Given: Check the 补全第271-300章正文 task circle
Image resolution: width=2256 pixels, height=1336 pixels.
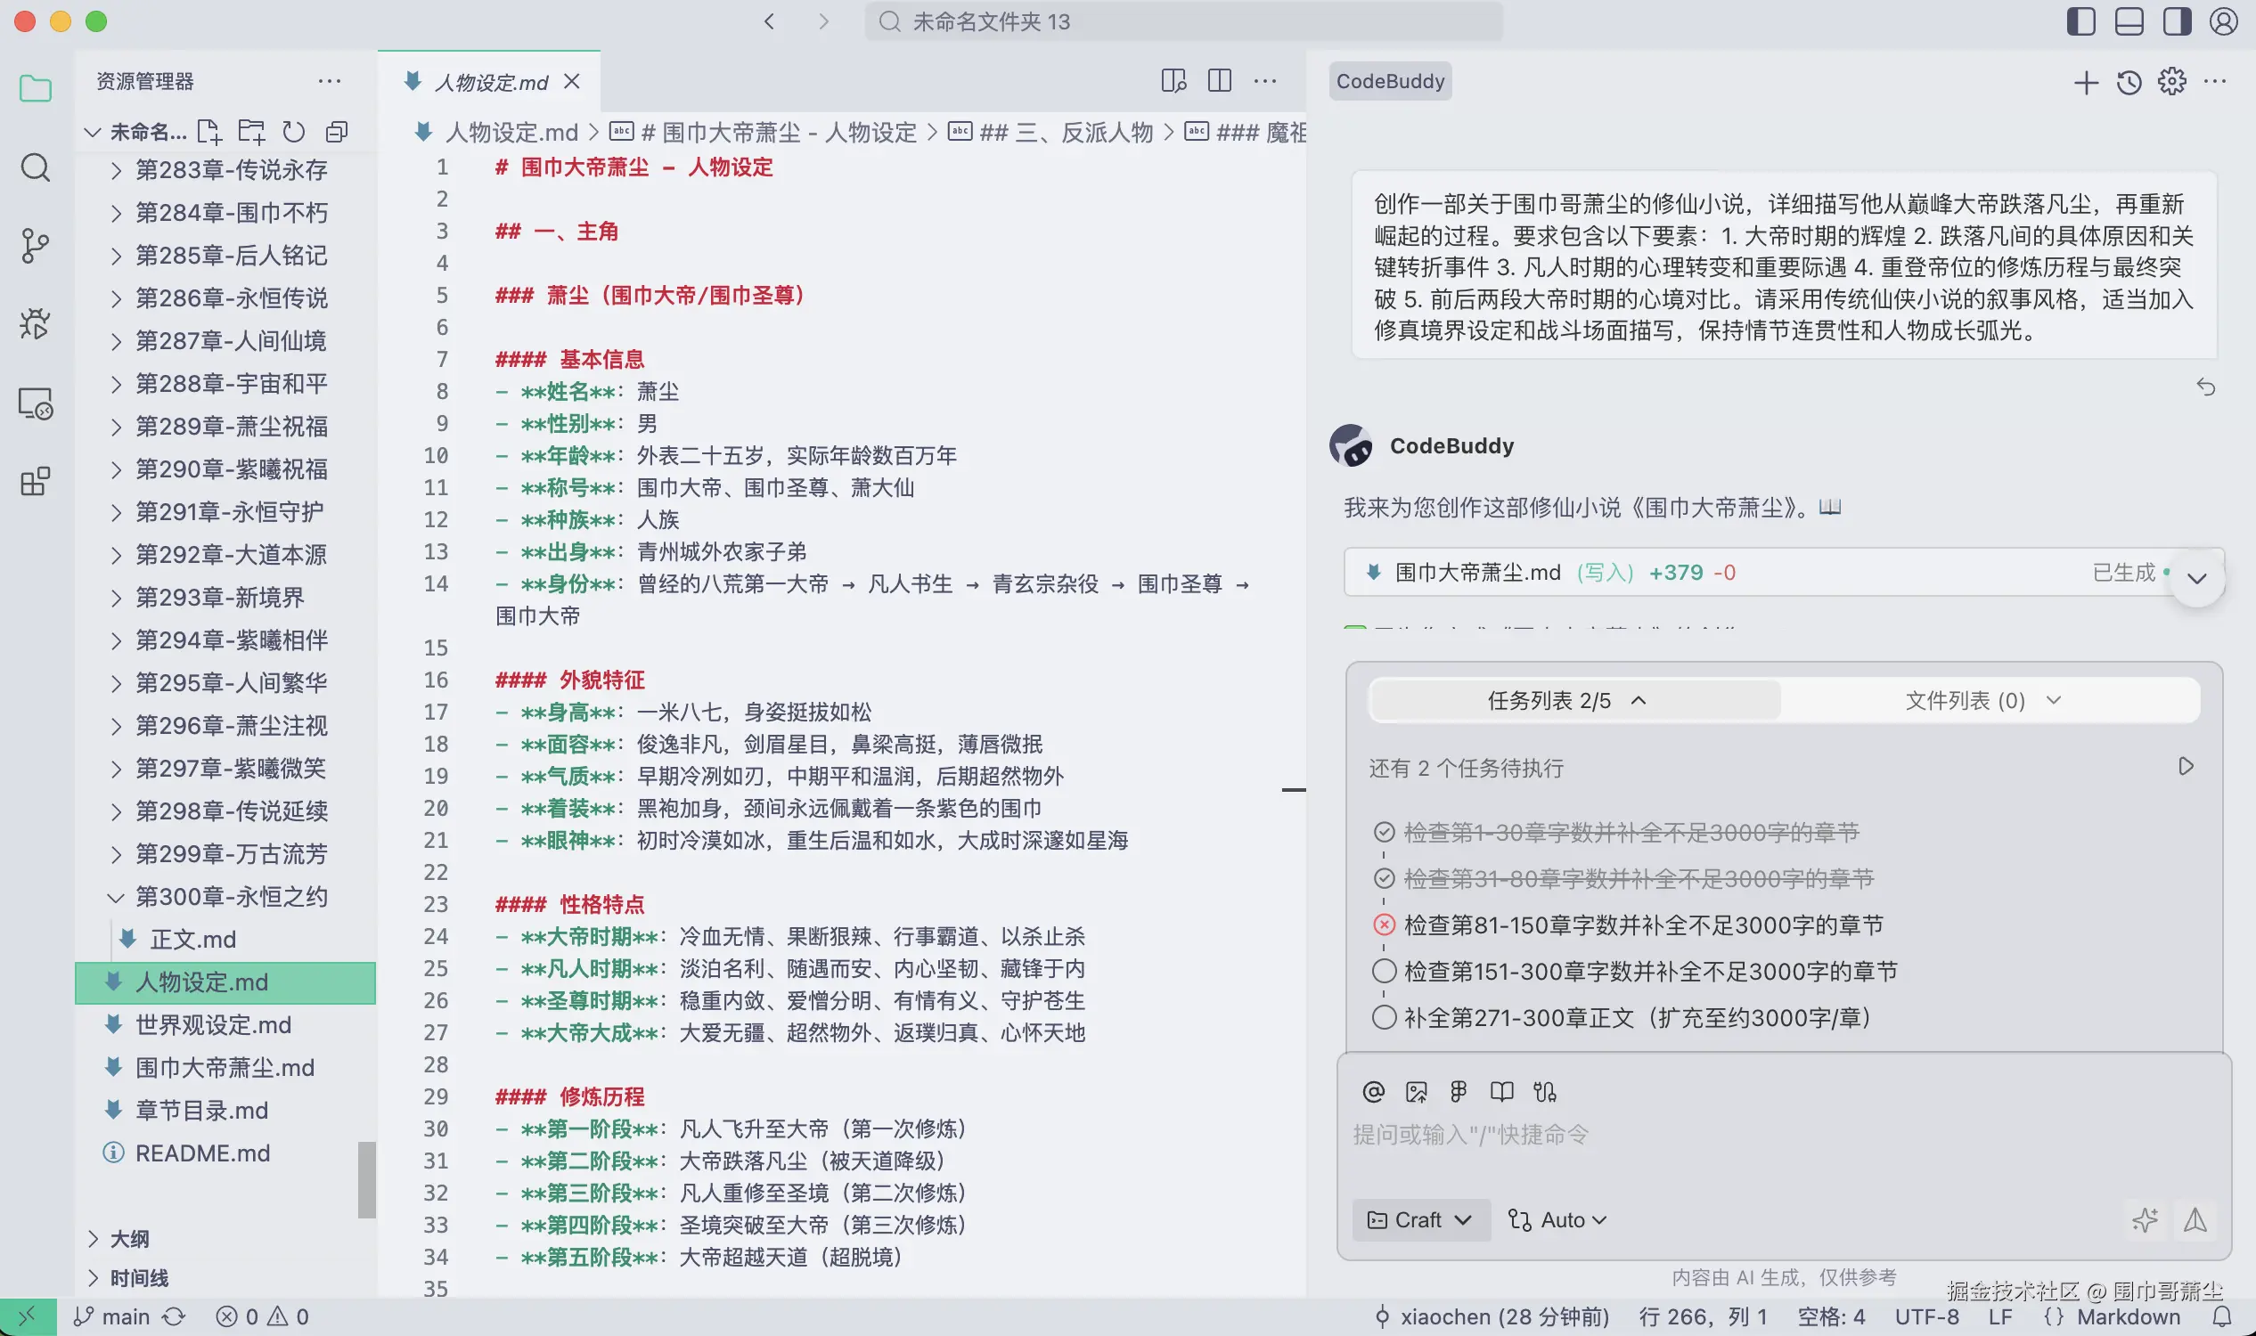Looking at the screenshot, I should (x=1385, y=1017).
